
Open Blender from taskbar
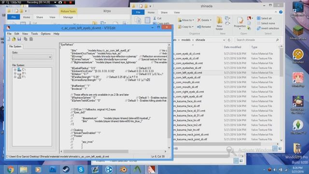pyautogui.click(x=124, y=170)
